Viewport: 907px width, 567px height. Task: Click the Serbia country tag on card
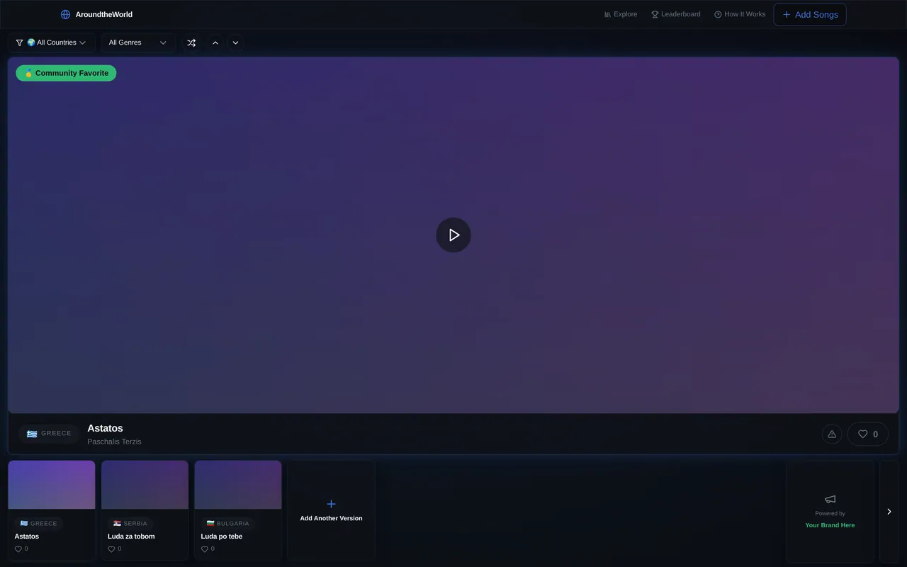pyautogui.click(x=130, y=524)
